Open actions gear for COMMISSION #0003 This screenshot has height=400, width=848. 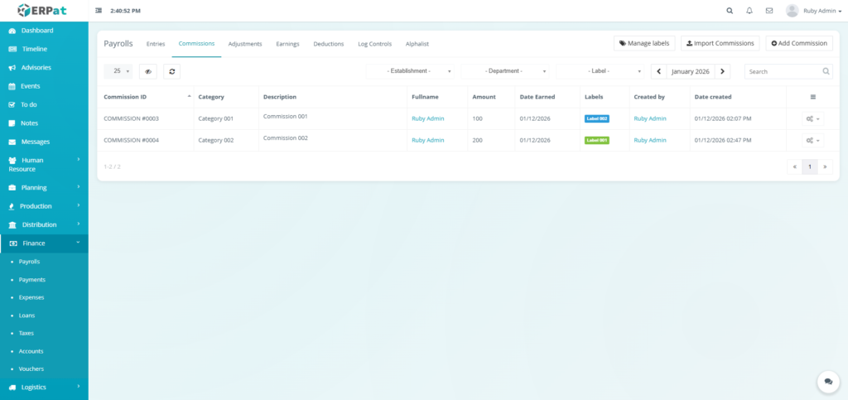pyautogui.click(x=812, y=118)
